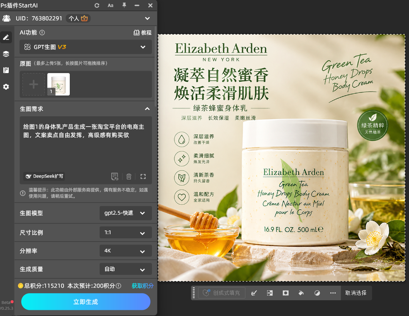
Task: Open the AI edit pencil sidebar tab
Action: pos(6,37)
